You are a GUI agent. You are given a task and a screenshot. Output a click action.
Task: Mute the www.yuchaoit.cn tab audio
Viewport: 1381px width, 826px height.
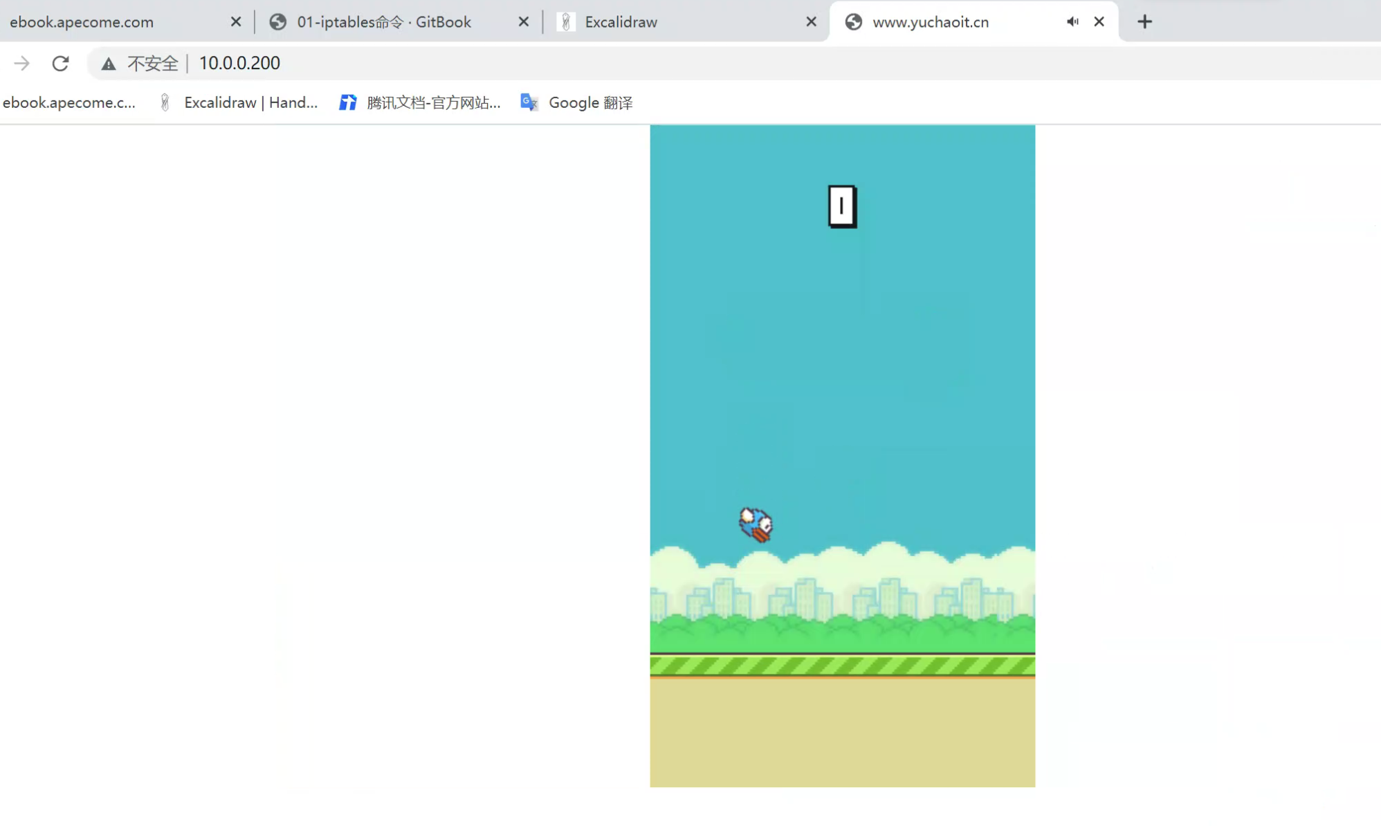[1072, 21]
